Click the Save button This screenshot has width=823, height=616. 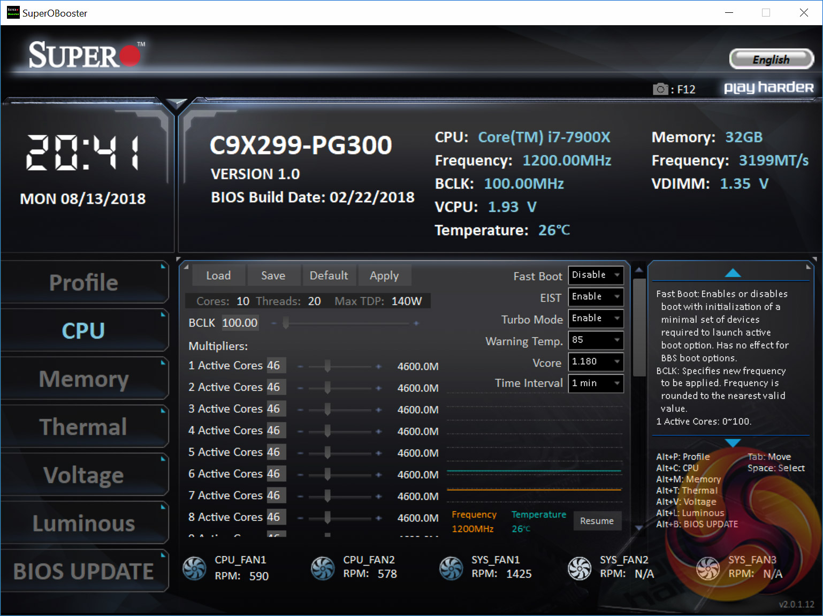(273, 275)
